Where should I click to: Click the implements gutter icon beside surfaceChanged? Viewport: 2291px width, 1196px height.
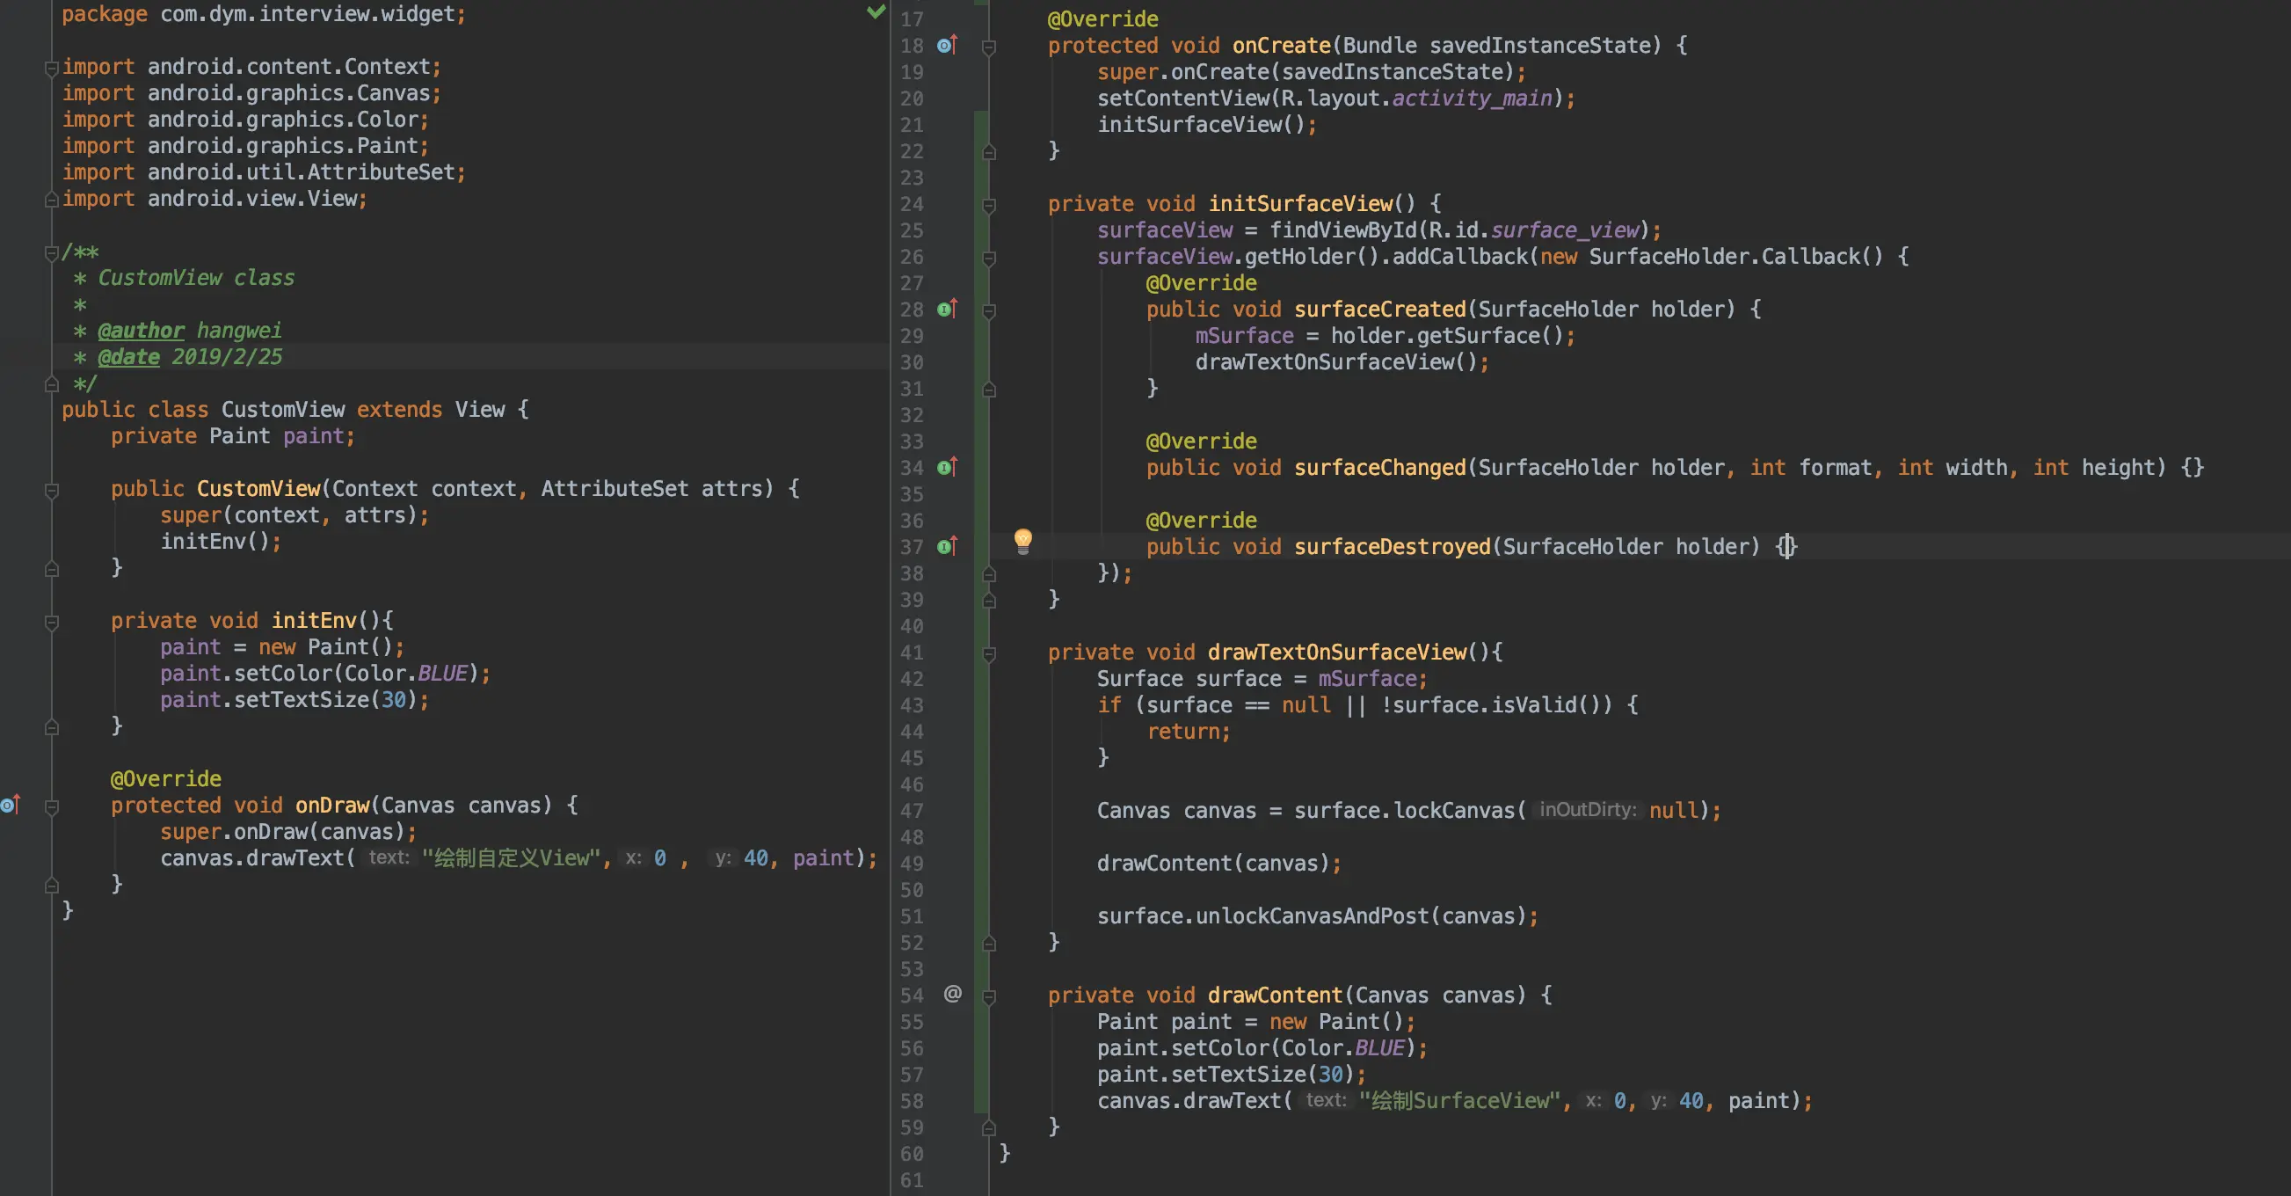[947, 467]
